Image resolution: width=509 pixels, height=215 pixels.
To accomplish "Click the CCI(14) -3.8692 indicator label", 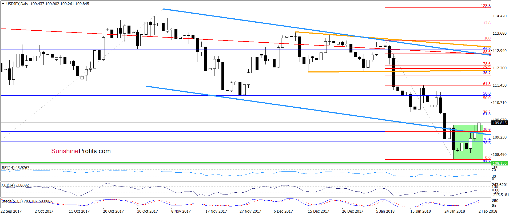I will (15, 185).
